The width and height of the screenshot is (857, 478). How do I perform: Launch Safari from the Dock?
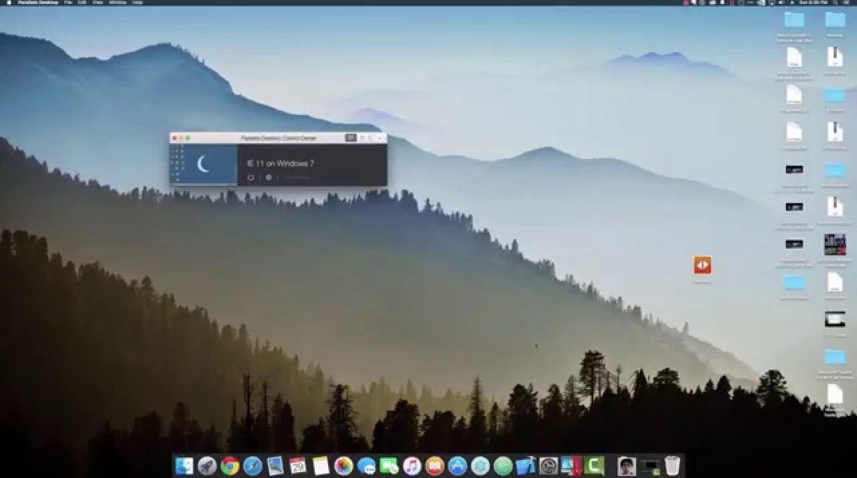[252, 466]
